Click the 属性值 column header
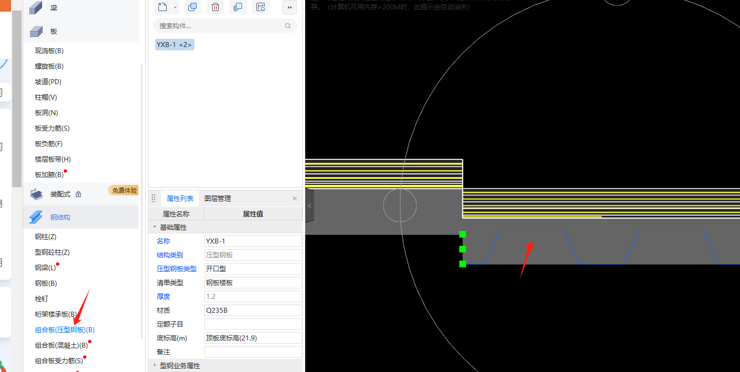This screenshot has height=372, width=740. [253, 214]
